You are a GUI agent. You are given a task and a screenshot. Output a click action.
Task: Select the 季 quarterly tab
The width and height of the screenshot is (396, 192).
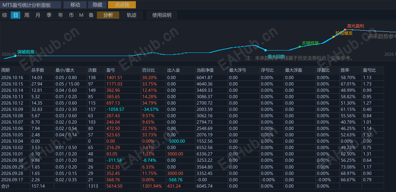[x=49, y=15]
